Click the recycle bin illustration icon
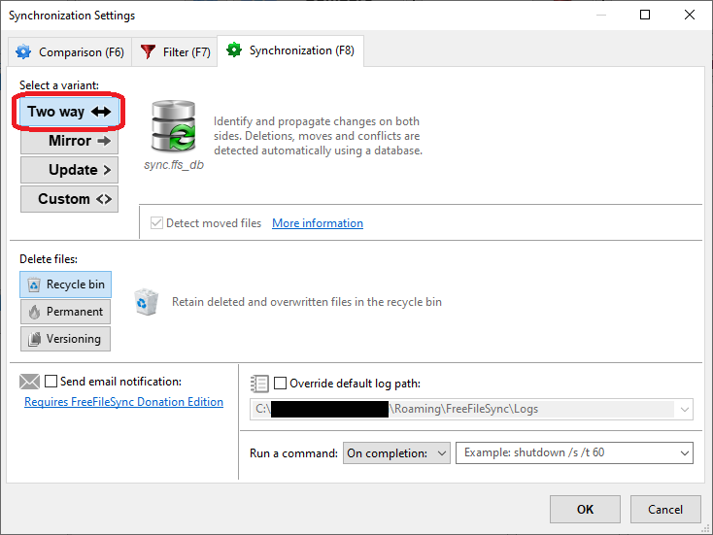The height and width of the screenshot is (535, 713). (x=146, y=301)
